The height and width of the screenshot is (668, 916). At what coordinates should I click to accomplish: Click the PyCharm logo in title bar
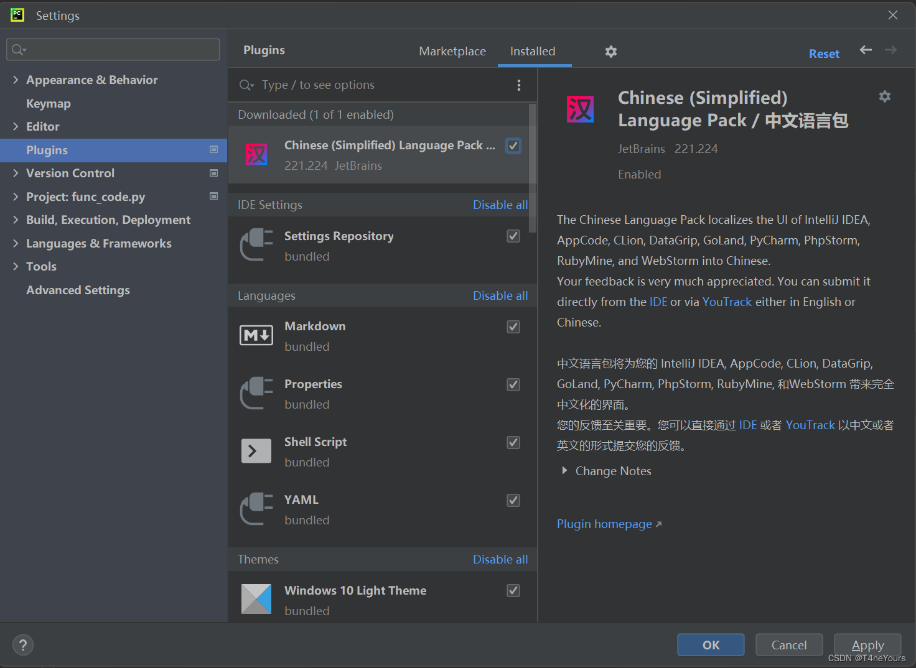17,15
